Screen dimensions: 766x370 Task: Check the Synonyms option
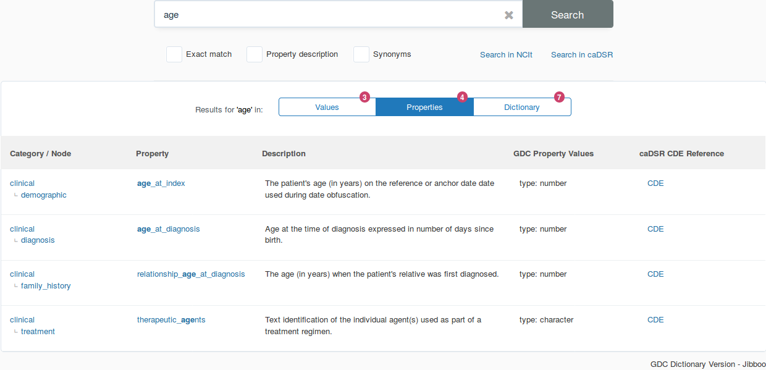361,54
